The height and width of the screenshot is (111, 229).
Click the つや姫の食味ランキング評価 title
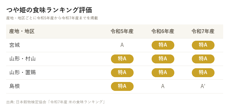(49, 10)
